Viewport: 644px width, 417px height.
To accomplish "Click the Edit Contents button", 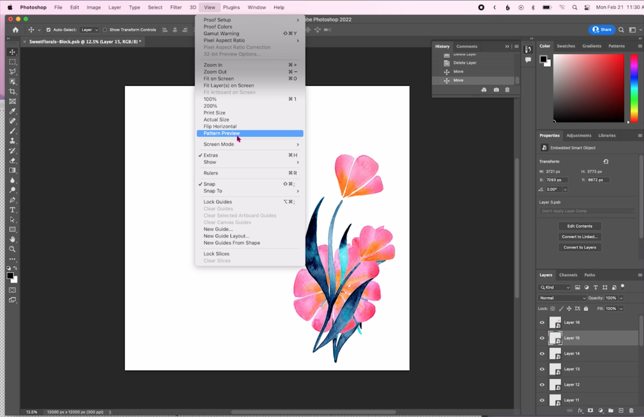I will (579, 226).
